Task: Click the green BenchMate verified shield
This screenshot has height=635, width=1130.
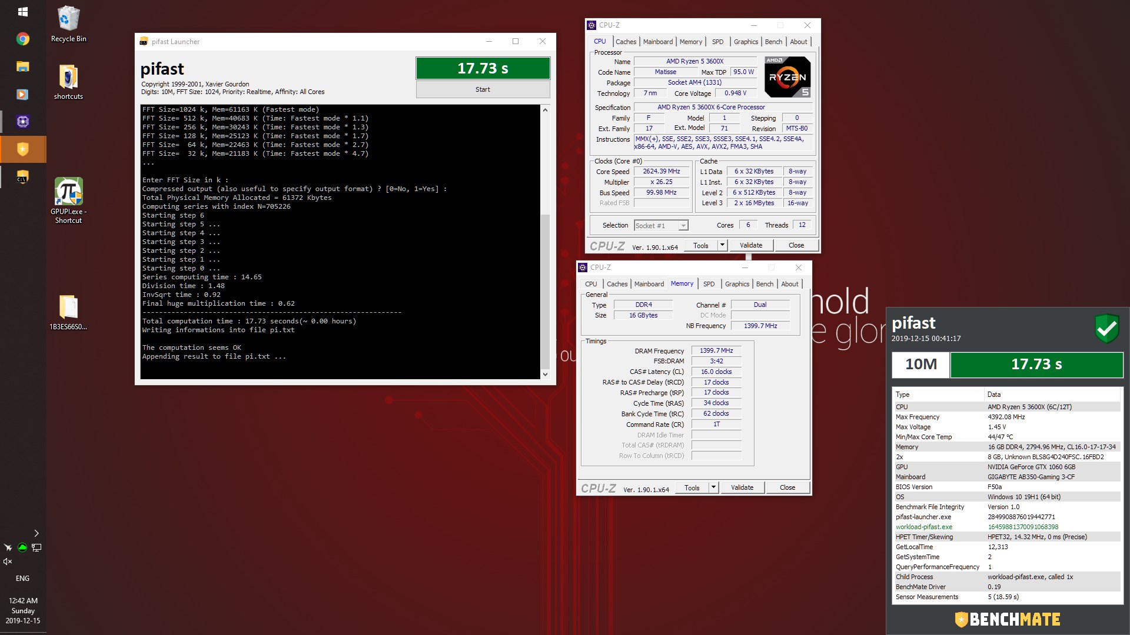Action: pyautogui.click(x=1106, y=328)
